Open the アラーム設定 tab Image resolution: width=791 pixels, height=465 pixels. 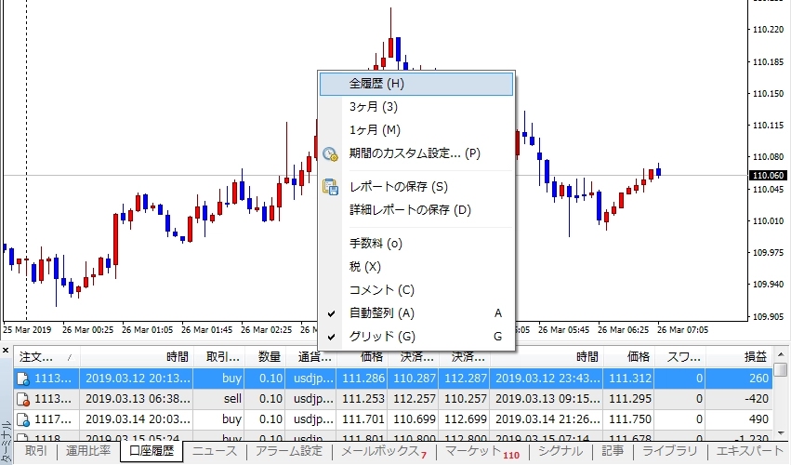click(289, 451)
